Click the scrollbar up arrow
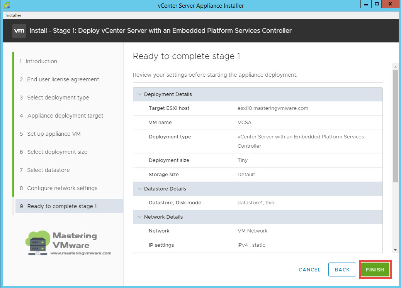401x288 pixels. point(395,67)
